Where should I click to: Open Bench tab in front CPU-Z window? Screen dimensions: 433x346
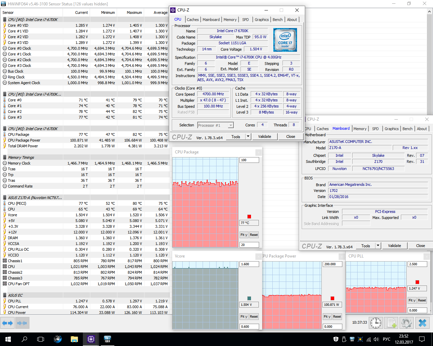278,20
